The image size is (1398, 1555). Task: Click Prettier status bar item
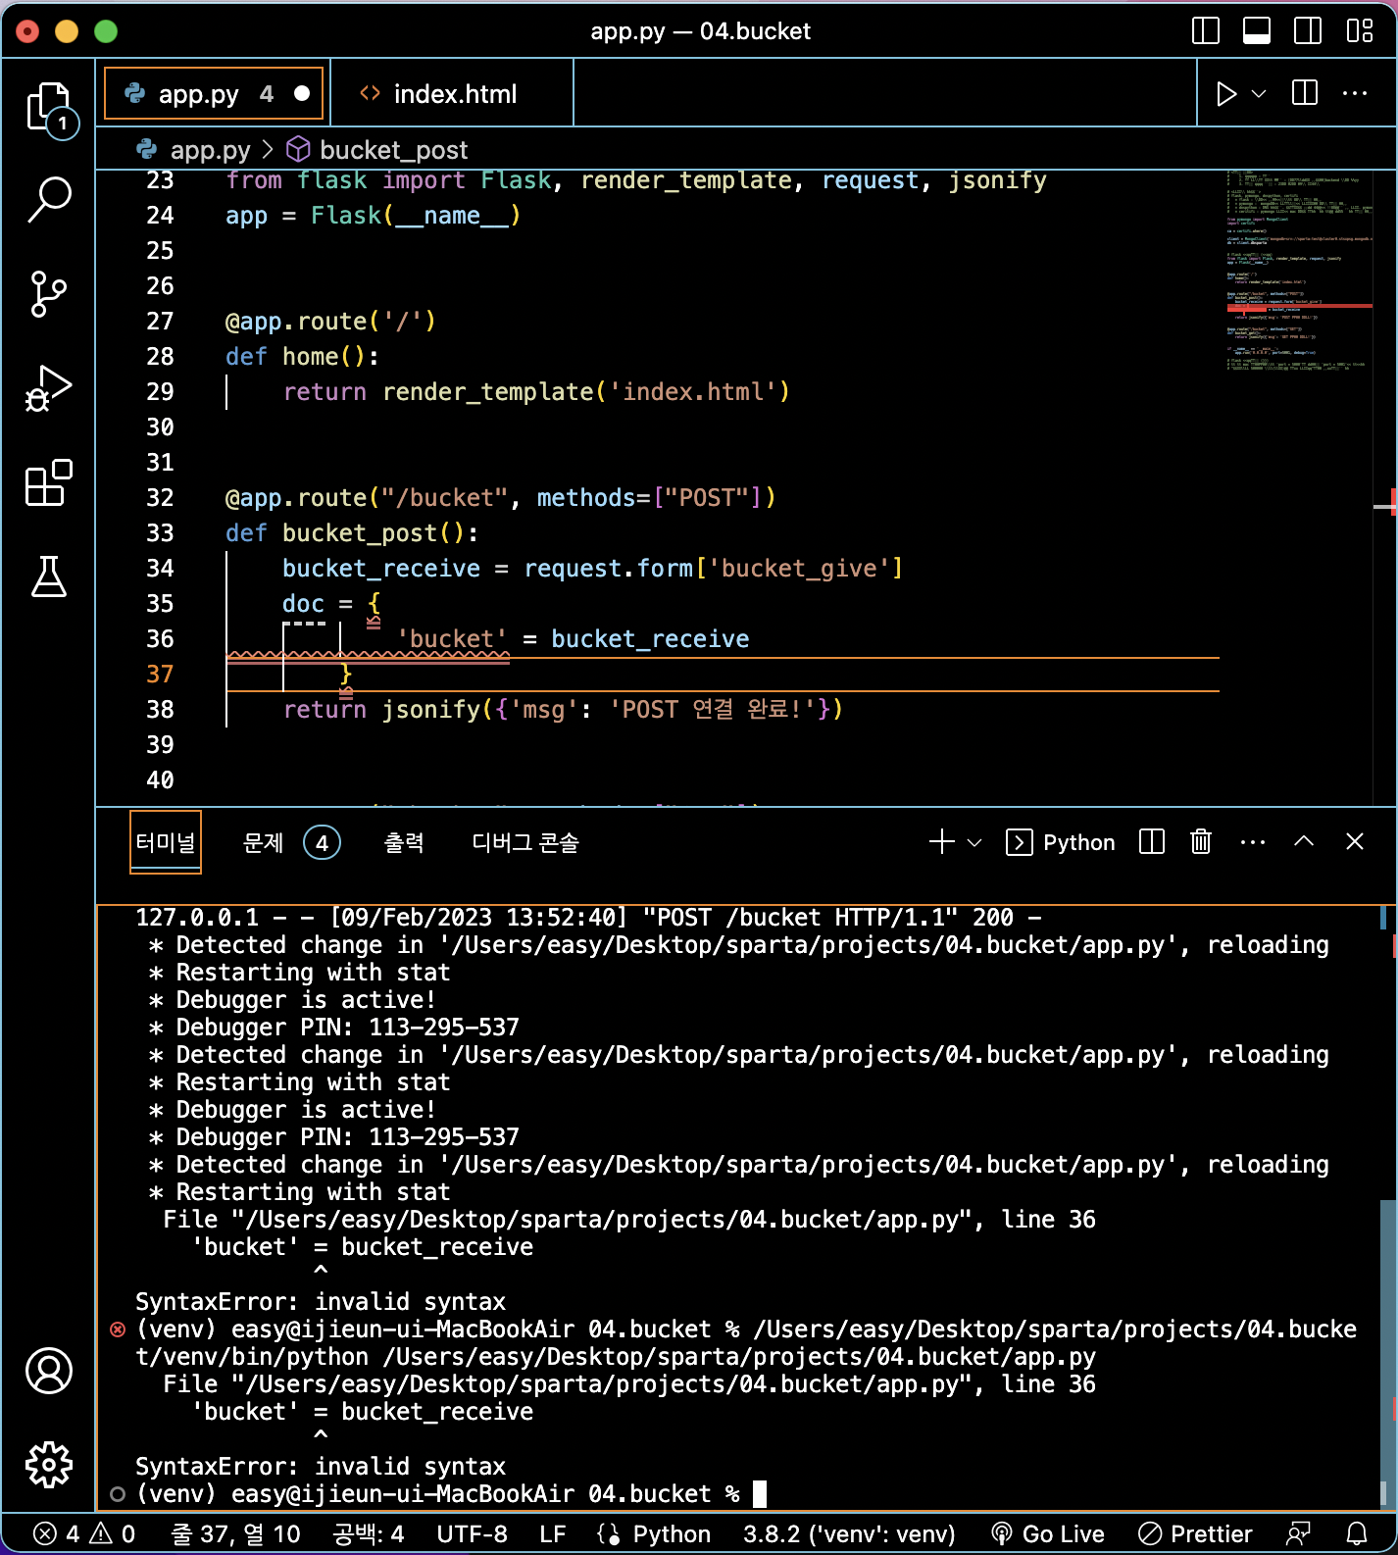click(1195, 1533)
